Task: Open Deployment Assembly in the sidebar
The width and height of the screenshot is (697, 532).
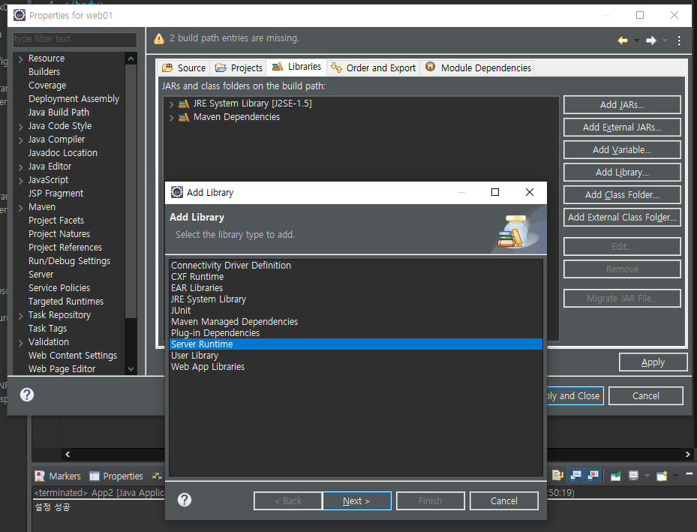Action: click(74, 98)
